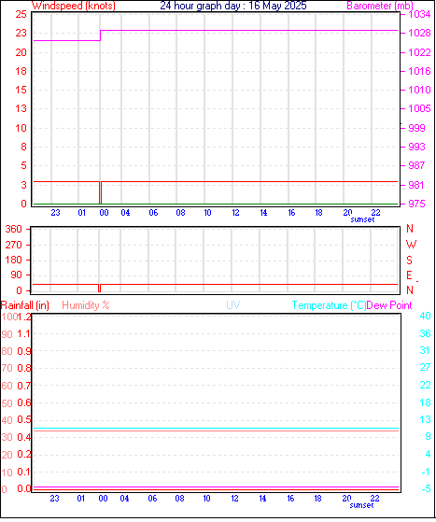
Task: Click the compass label S
Action: pos(409,260)
